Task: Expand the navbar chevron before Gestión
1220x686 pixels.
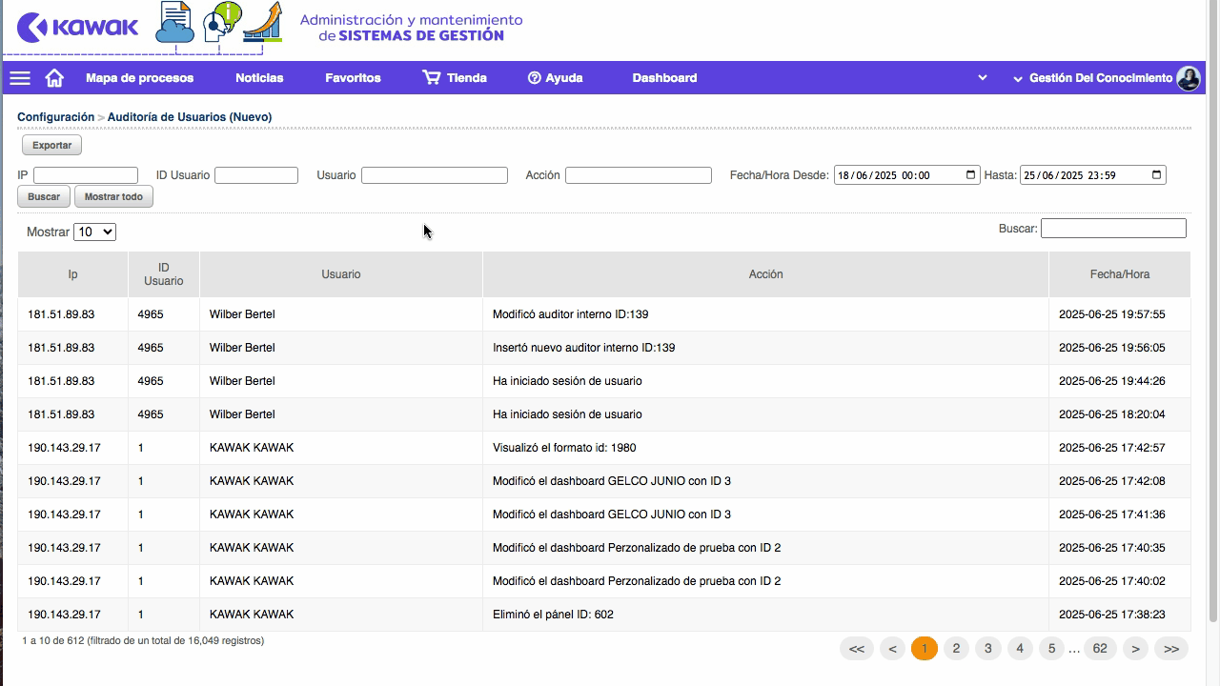Action: (x=983, y=78)
